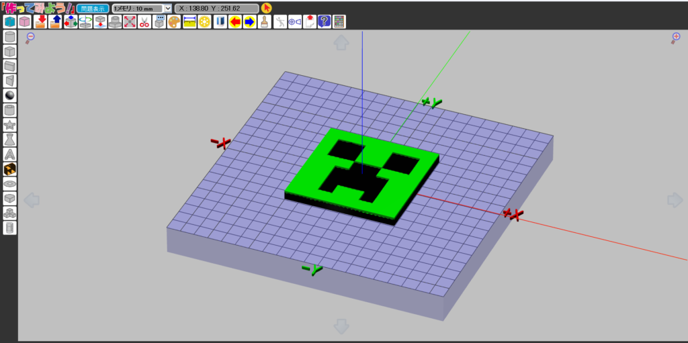The width and height of the screenshot is (688, 343).
Task: Click the folder icon with red down arrow
Action: click(40, 22)
